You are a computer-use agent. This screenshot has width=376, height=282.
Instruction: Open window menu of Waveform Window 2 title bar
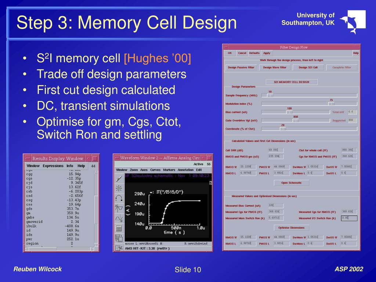(x=117, y=158)
